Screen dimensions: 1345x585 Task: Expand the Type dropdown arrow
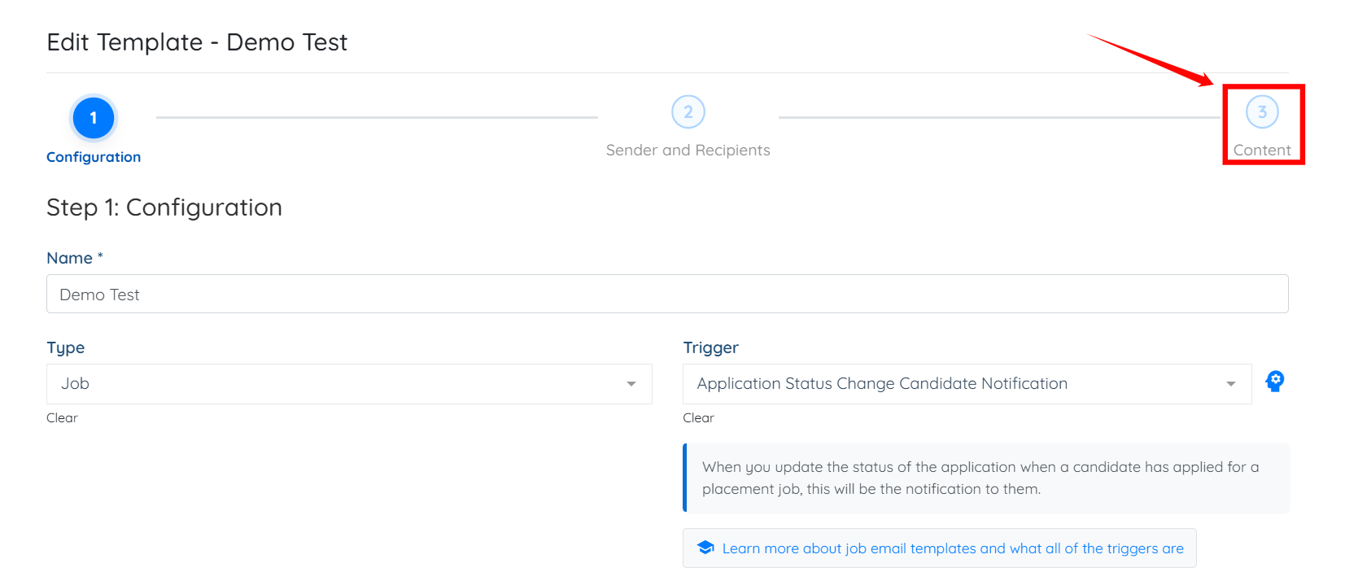tap(631, 384)
